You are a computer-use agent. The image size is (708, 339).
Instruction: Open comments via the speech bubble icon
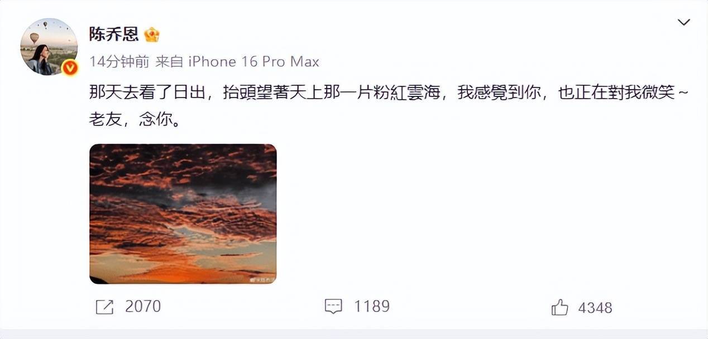(x=333, y=307)
